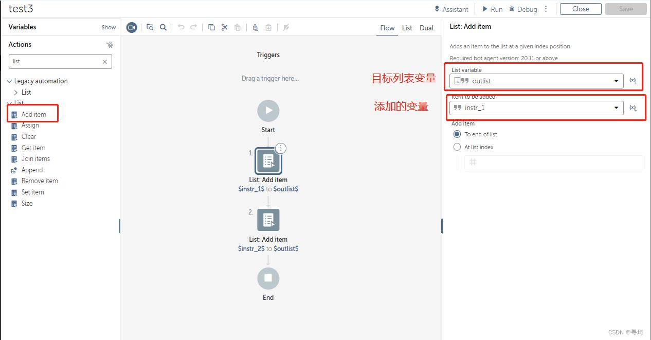The width and height of the screenshot is (651, 340).
Task: Click the Copy icon in the toolbar
Action: point(211,27)
